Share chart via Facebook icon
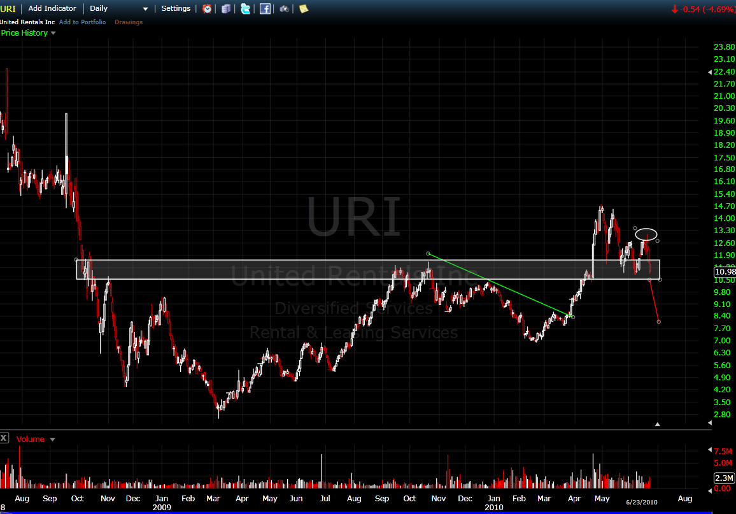Image resolution: width=736 pixels, height=514 pixels. click(265, 8)
